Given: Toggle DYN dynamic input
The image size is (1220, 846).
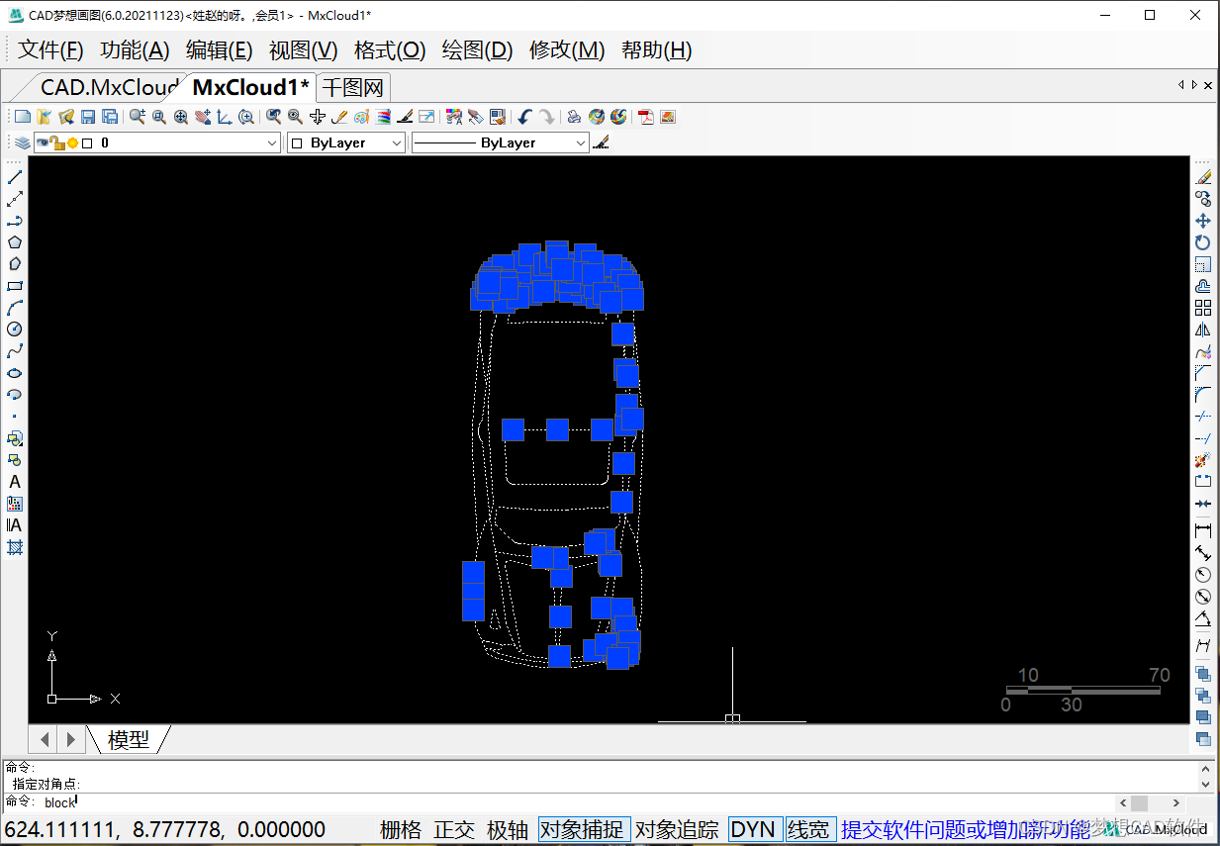Looking at the screenshot, I should point(753,830).
